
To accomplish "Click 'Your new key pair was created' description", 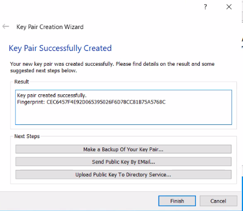I will click(112, 67).
